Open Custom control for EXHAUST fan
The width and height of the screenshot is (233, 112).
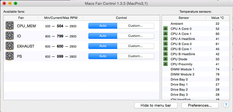(136, 46)
